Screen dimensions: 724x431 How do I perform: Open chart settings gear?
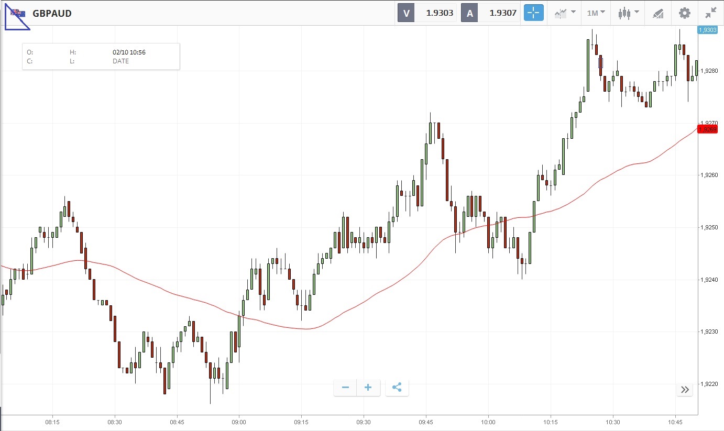pos(684,13)
